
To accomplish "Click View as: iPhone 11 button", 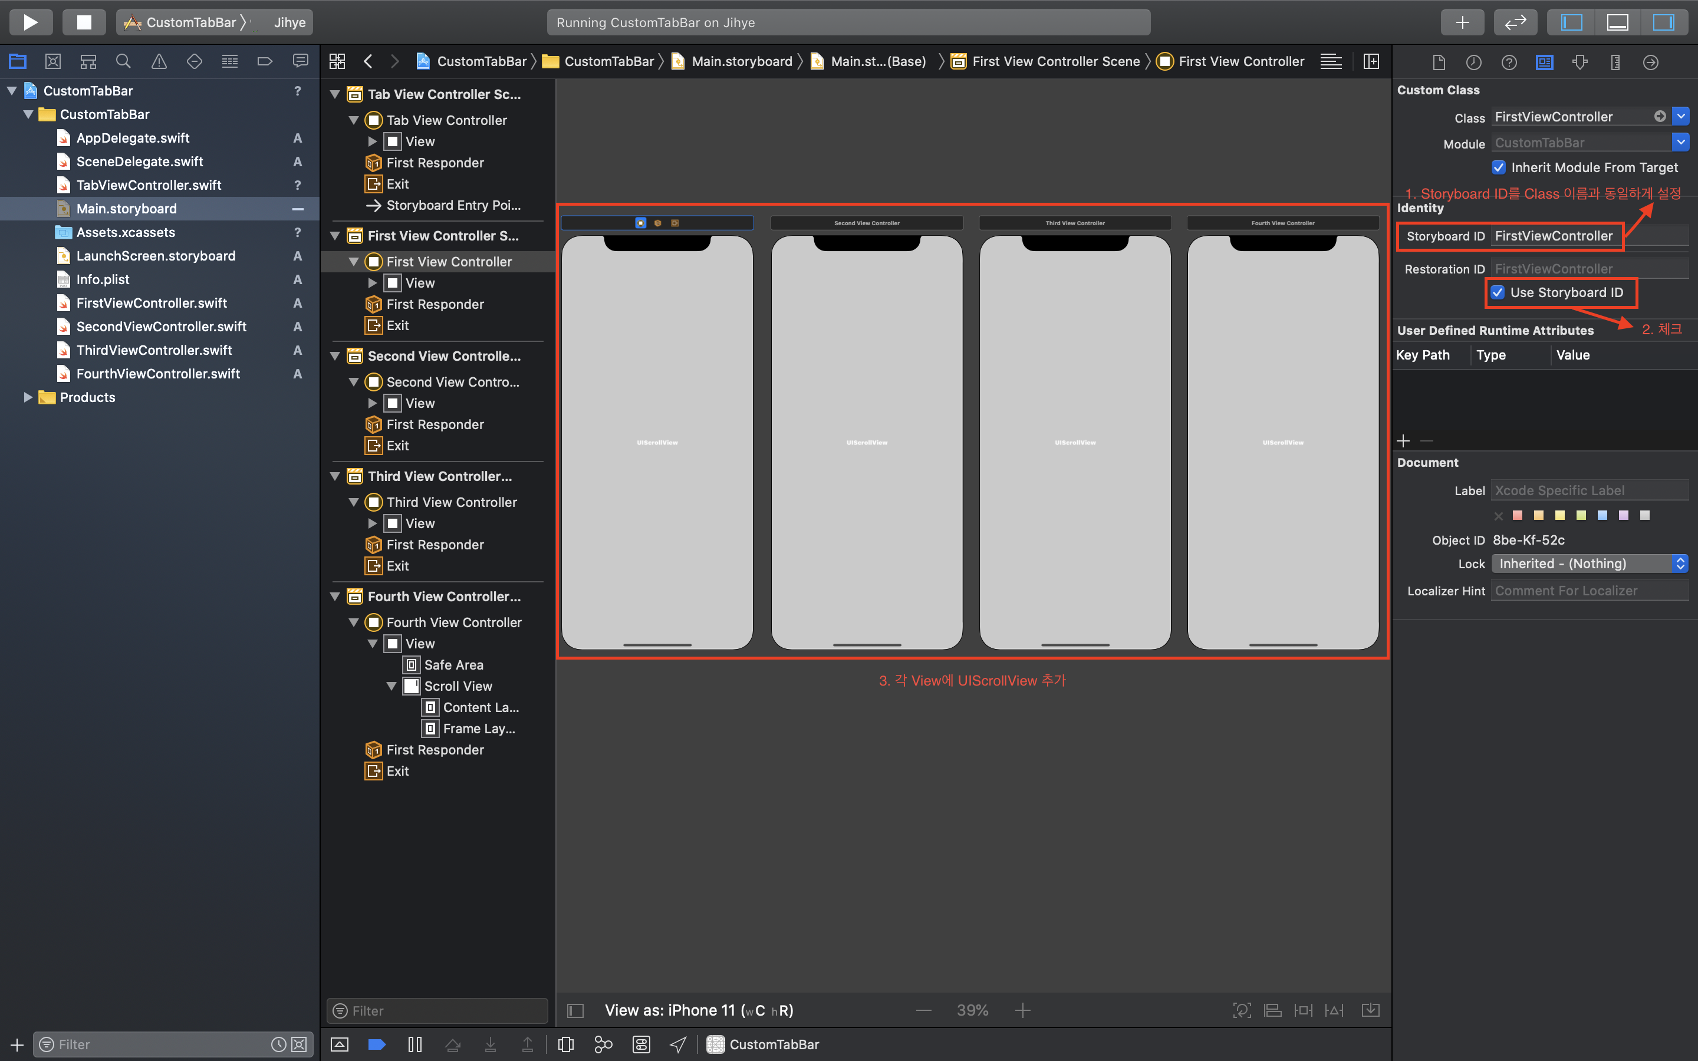I will [699, 1010].
